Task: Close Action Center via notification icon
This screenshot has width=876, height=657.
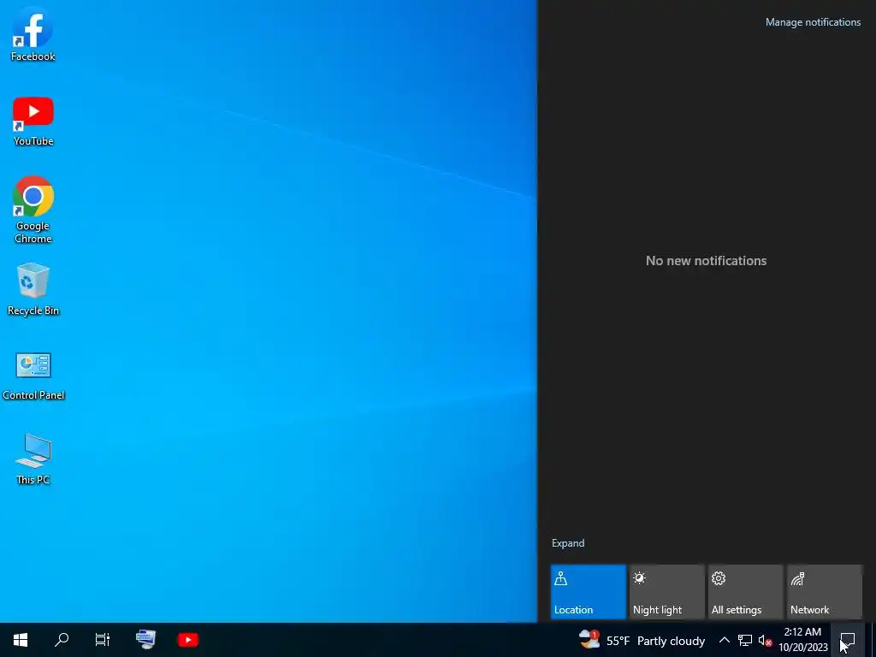Action: coord(848,640)
